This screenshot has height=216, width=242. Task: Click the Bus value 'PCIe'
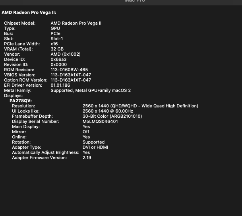coord(55,33)
